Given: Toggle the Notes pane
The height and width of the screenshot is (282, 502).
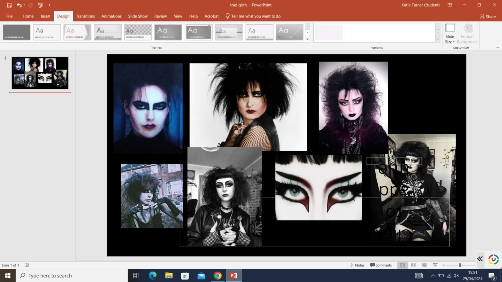Looking at the screenshot, I should 357,265.
